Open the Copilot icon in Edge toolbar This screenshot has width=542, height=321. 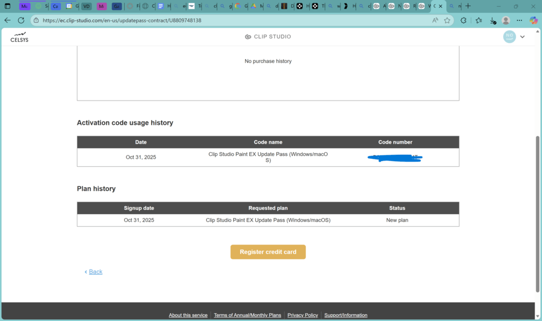534,20
